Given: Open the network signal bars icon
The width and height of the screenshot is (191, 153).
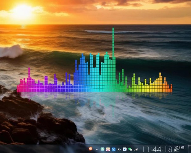Looking at the screenshot, I should pyautogui.click(x=136, y=150).
